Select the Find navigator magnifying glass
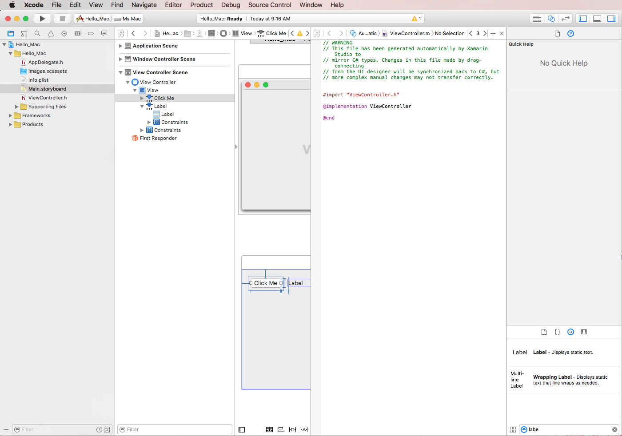Viewport: 622px width, 436px height. tap(37, 33)
